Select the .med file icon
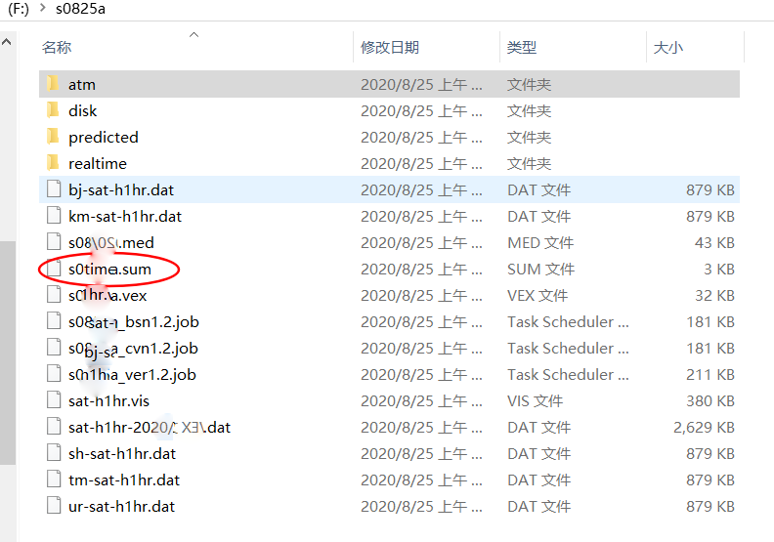This screenshot has width=774, height=542. 54,242
